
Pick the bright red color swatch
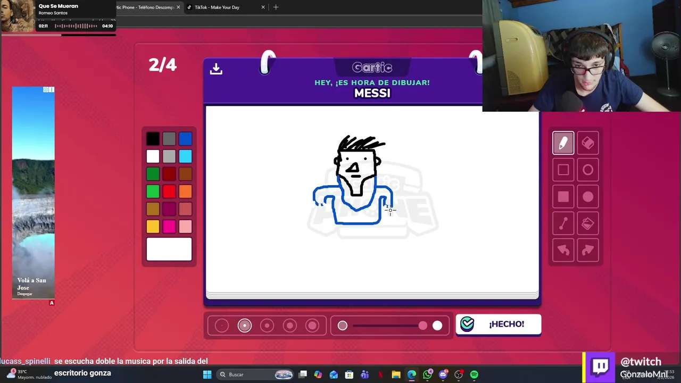pos(169,191)
